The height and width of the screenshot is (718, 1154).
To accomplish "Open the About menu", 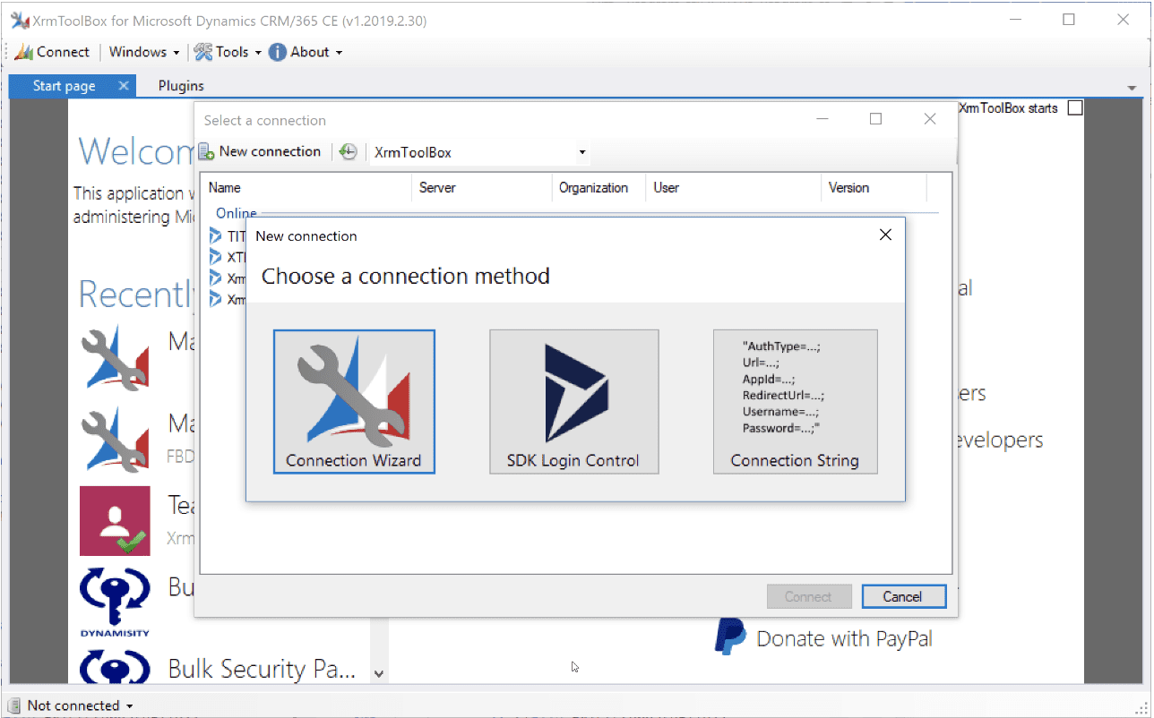I will coord(307,52).
